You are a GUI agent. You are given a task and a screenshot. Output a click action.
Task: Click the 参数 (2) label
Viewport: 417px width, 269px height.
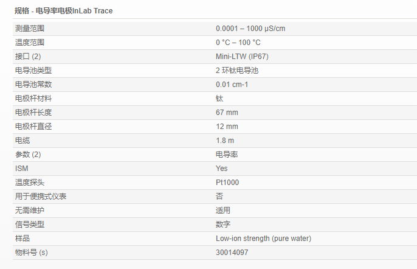click(x=28, y=155)
